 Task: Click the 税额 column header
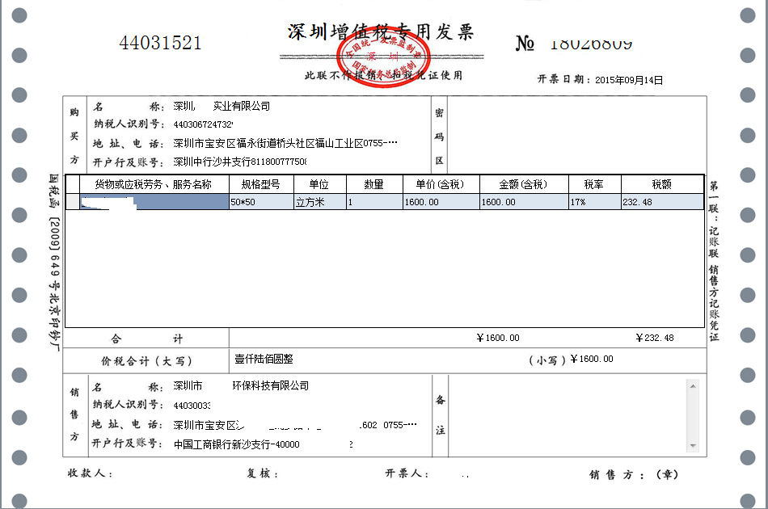click(662, 184)
